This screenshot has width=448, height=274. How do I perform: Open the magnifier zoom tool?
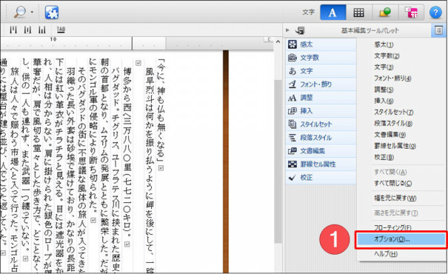(20, 13)
